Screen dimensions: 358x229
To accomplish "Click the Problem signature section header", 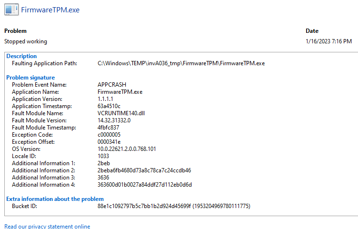I will tap(30, 78).
